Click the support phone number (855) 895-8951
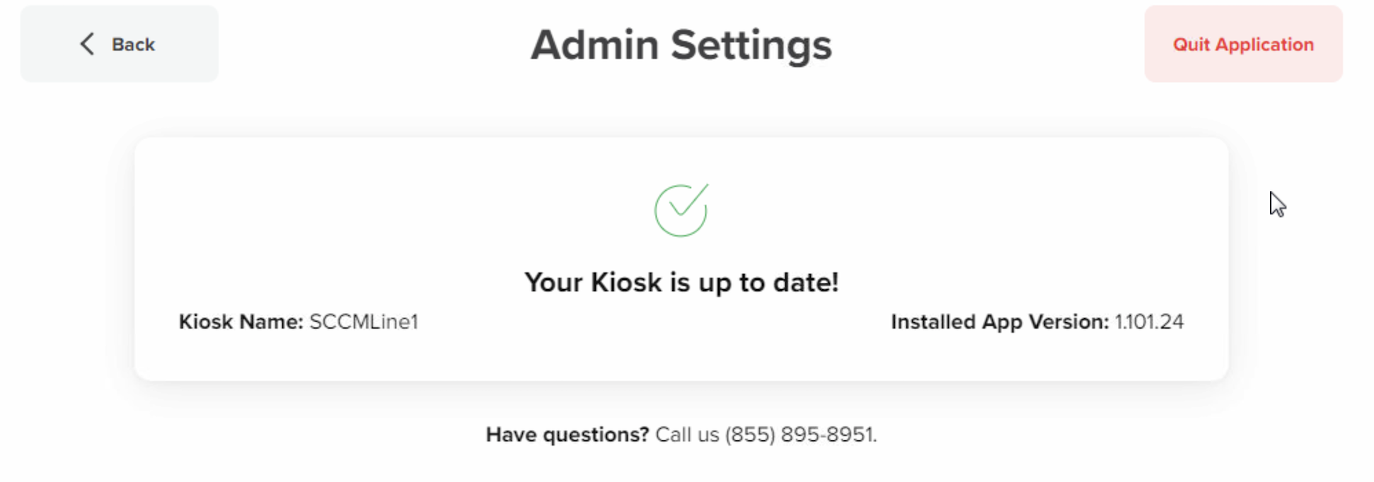 click(x=799, y=435)
